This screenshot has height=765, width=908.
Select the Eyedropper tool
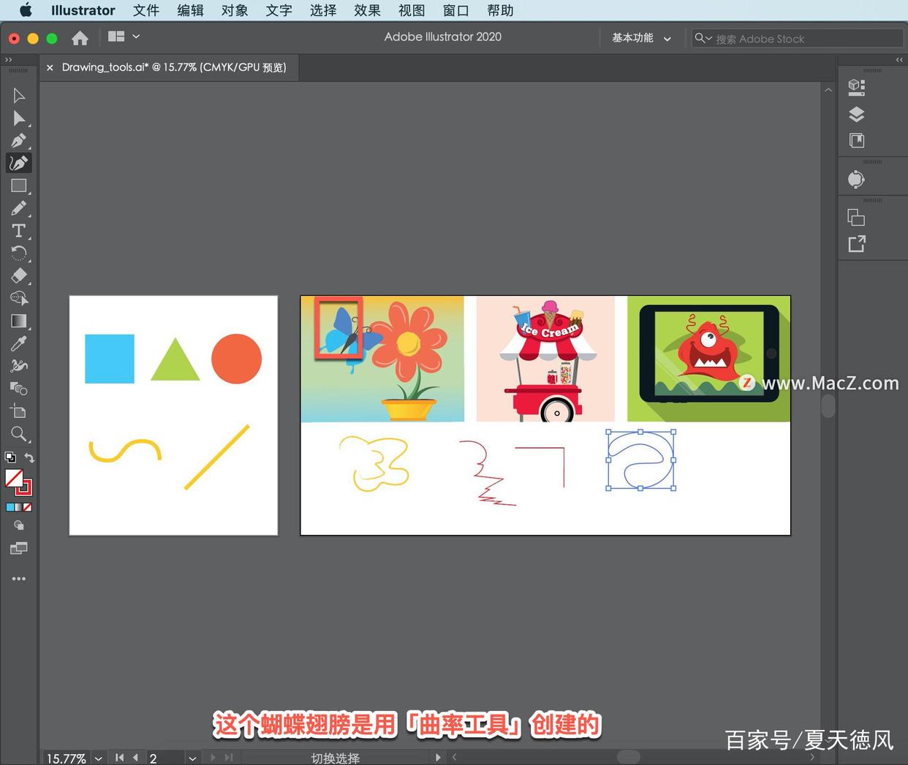point(19,343)
